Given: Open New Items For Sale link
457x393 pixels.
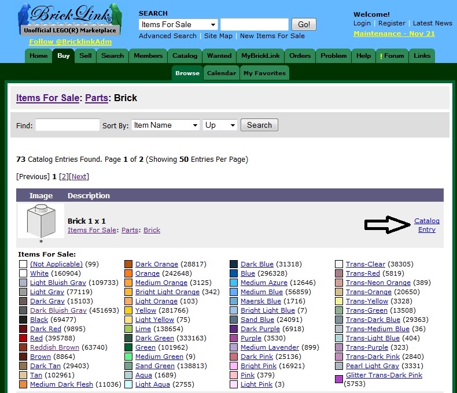Looking at the screenshot, I should [x=272, y=36].
